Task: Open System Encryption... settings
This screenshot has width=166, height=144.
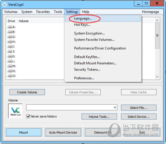Action: tap(103, 33)
